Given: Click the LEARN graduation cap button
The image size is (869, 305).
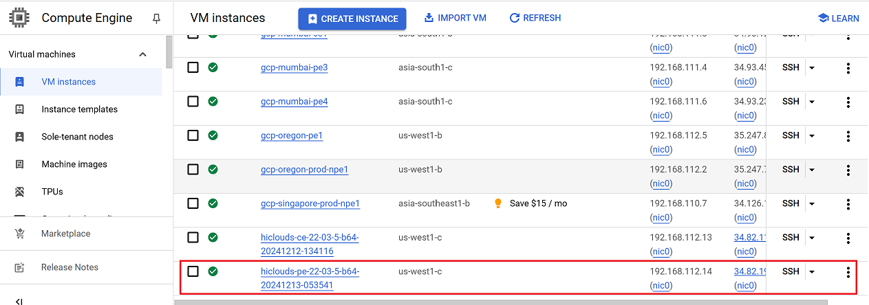Looking at the screenshot, I should click(x=838, y=19).
